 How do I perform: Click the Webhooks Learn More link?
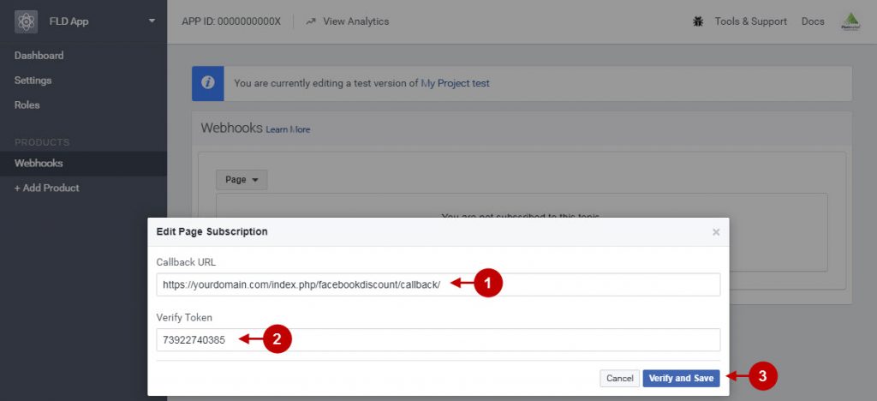[x=288, y=129]
